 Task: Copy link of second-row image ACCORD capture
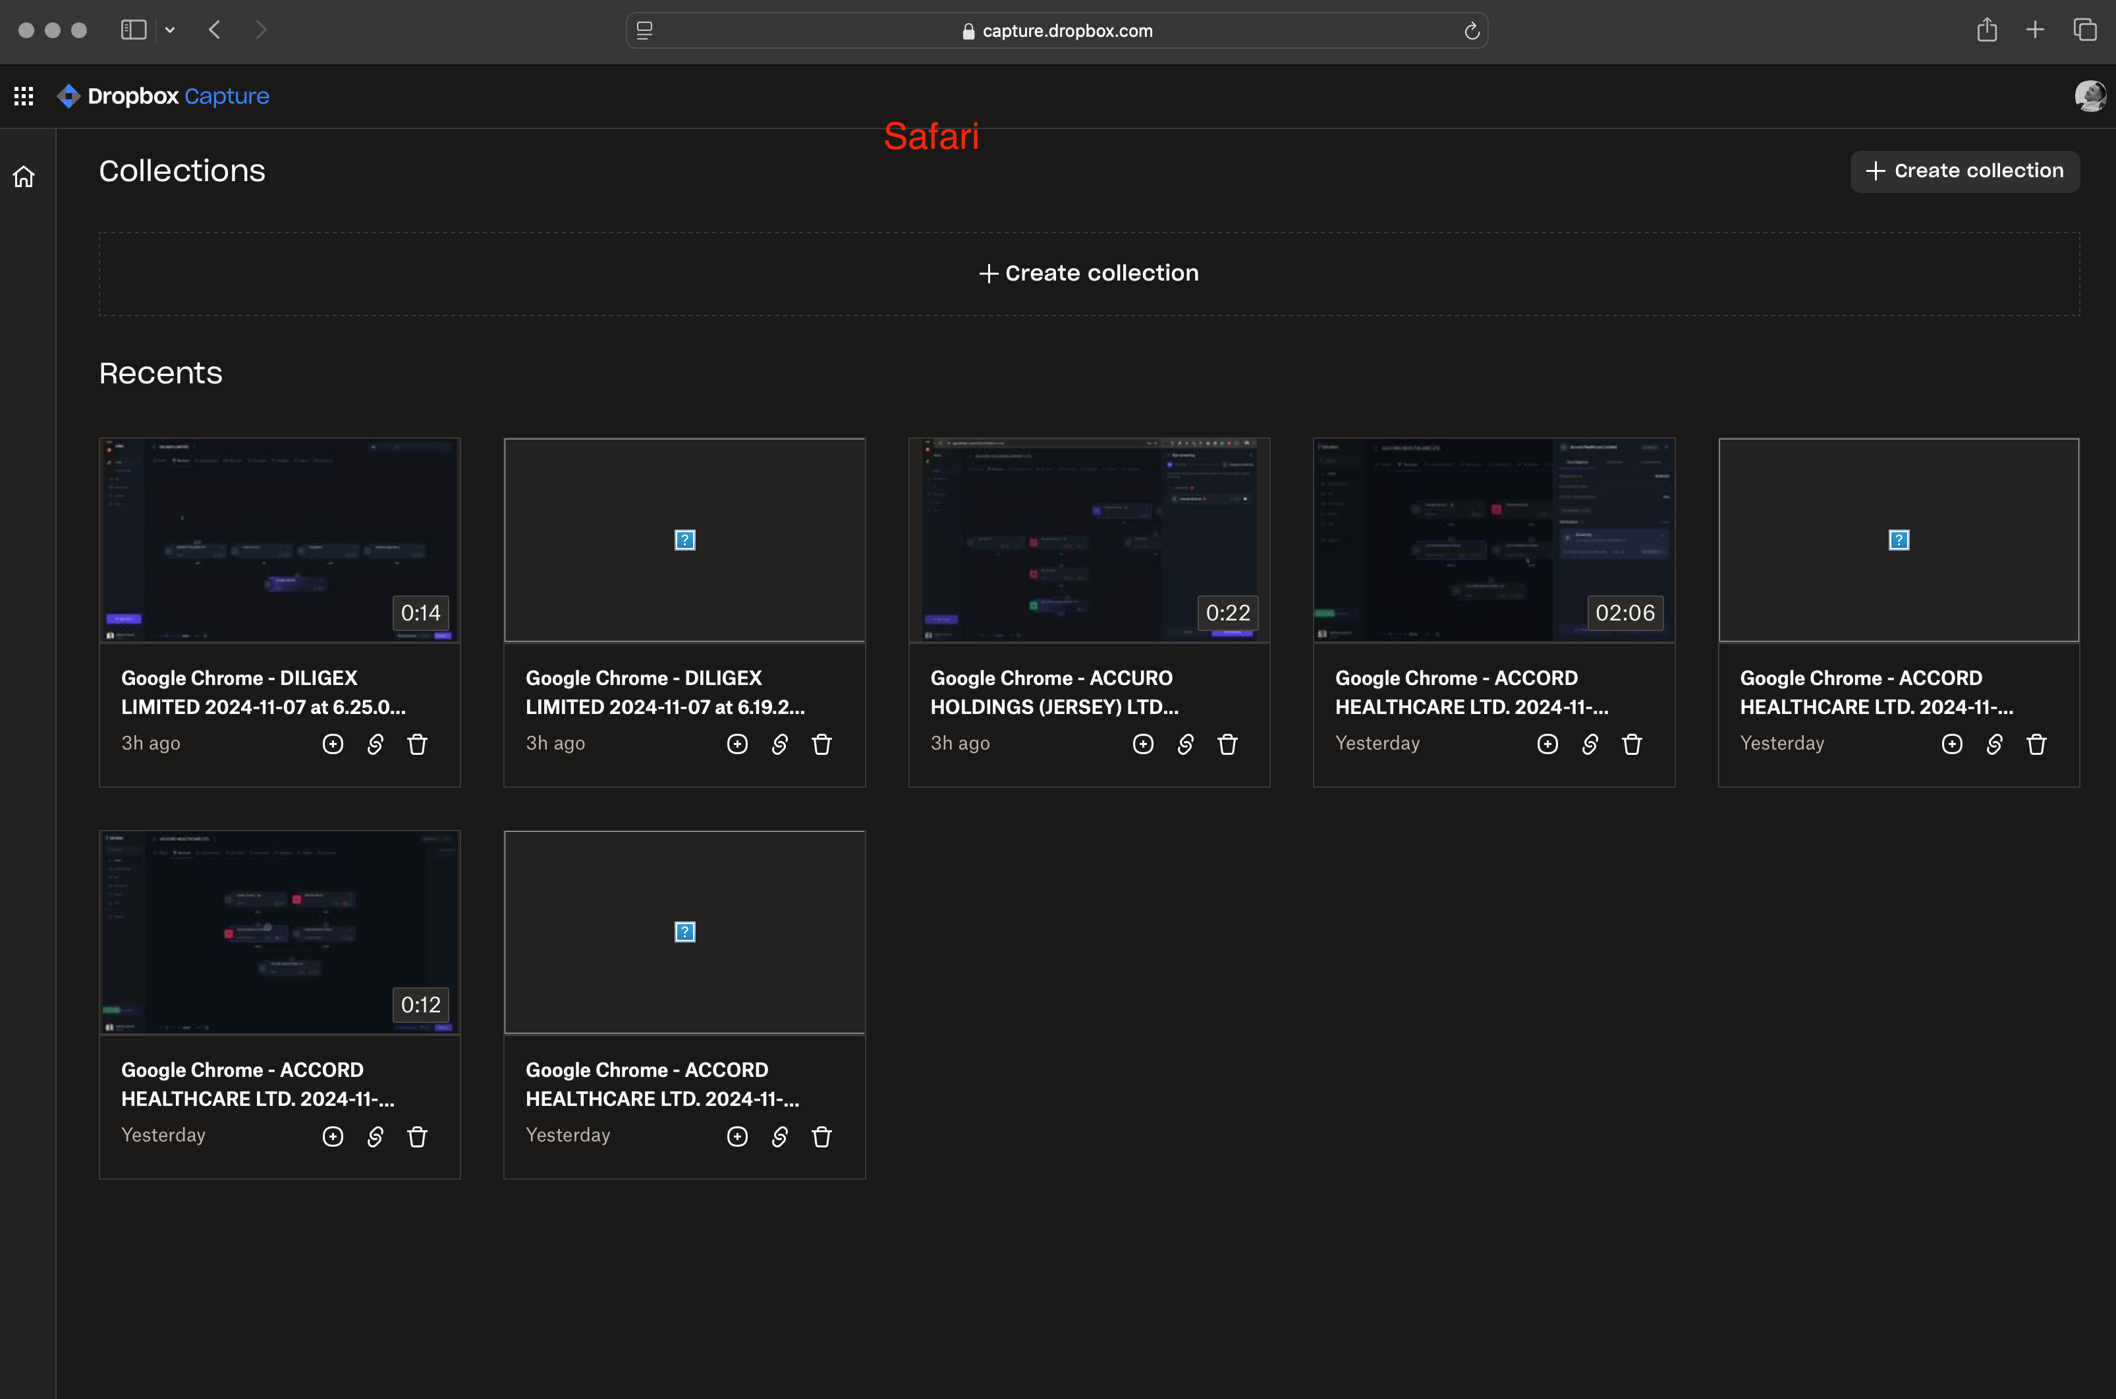[780, 1137]
